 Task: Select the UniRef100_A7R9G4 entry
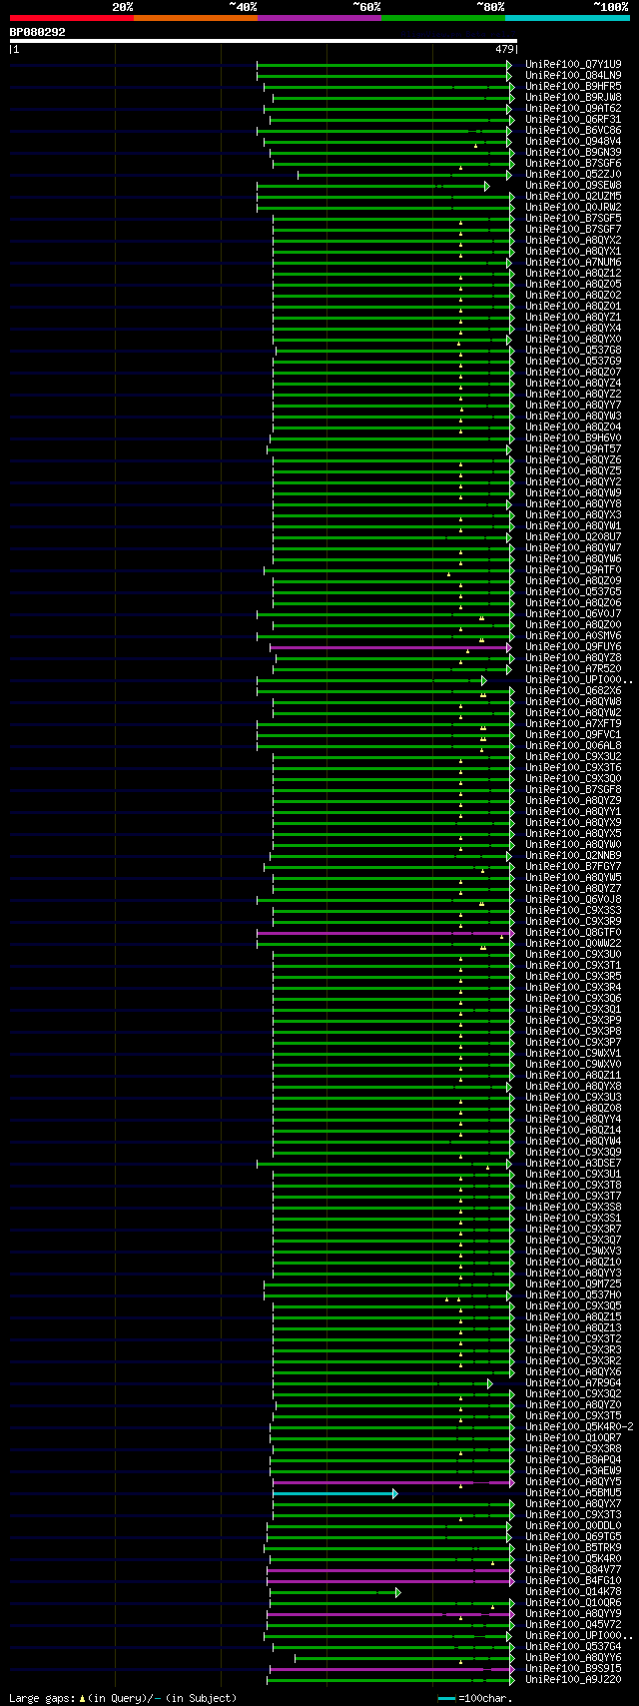point(573,1382)
